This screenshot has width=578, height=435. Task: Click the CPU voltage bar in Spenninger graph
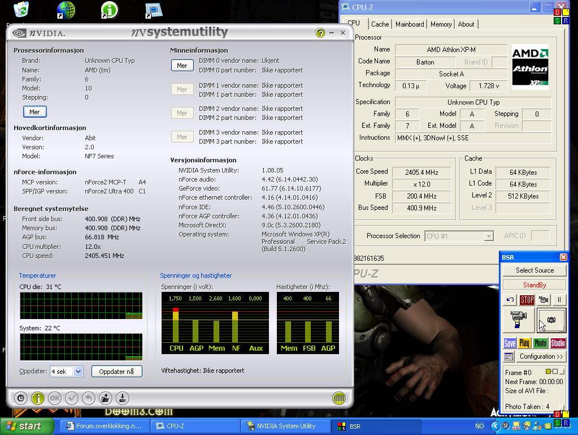(x=176, y=325)
